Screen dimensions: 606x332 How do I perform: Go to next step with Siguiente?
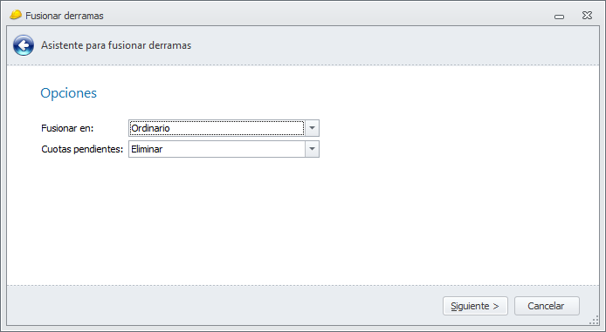coord(475,306)
